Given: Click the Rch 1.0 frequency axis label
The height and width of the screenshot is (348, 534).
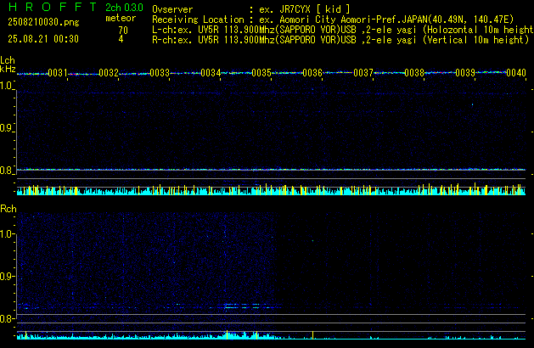Looking at the screenshot, I should [6, 234].
